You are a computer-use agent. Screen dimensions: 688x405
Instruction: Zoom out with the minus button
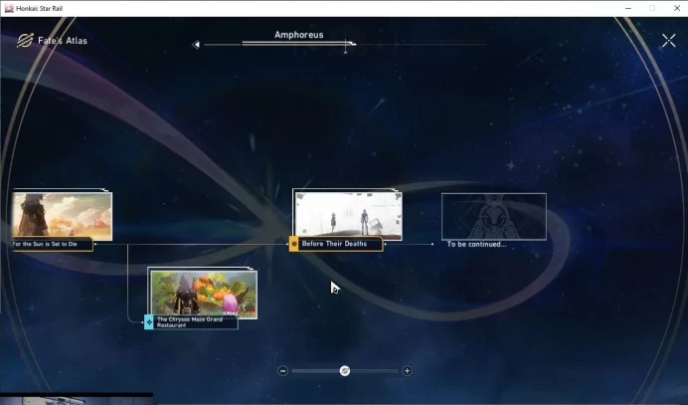tap(282, 371)
